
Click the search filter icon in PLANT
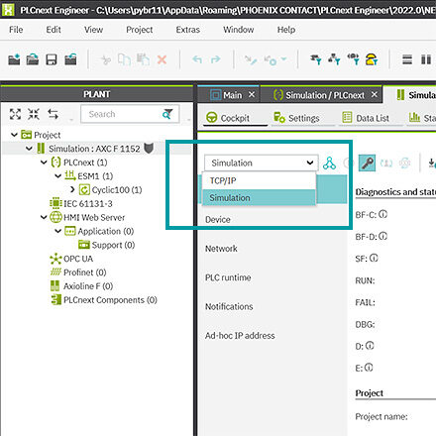(167, 114)
